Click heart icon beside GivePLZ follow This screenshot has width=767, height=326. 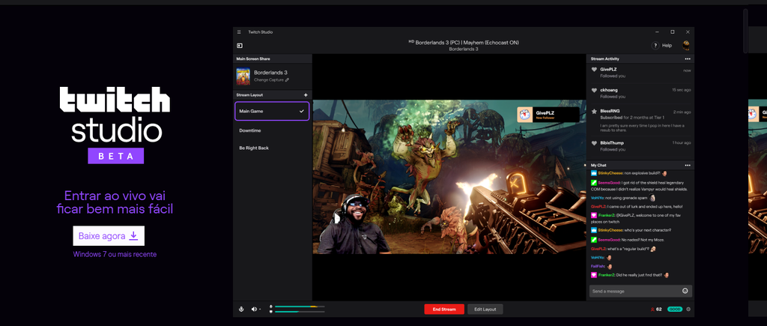coord(594,70)
